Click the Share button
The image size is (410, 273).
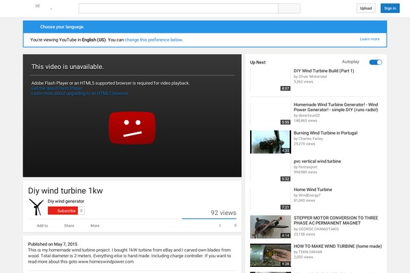[69, 226]
